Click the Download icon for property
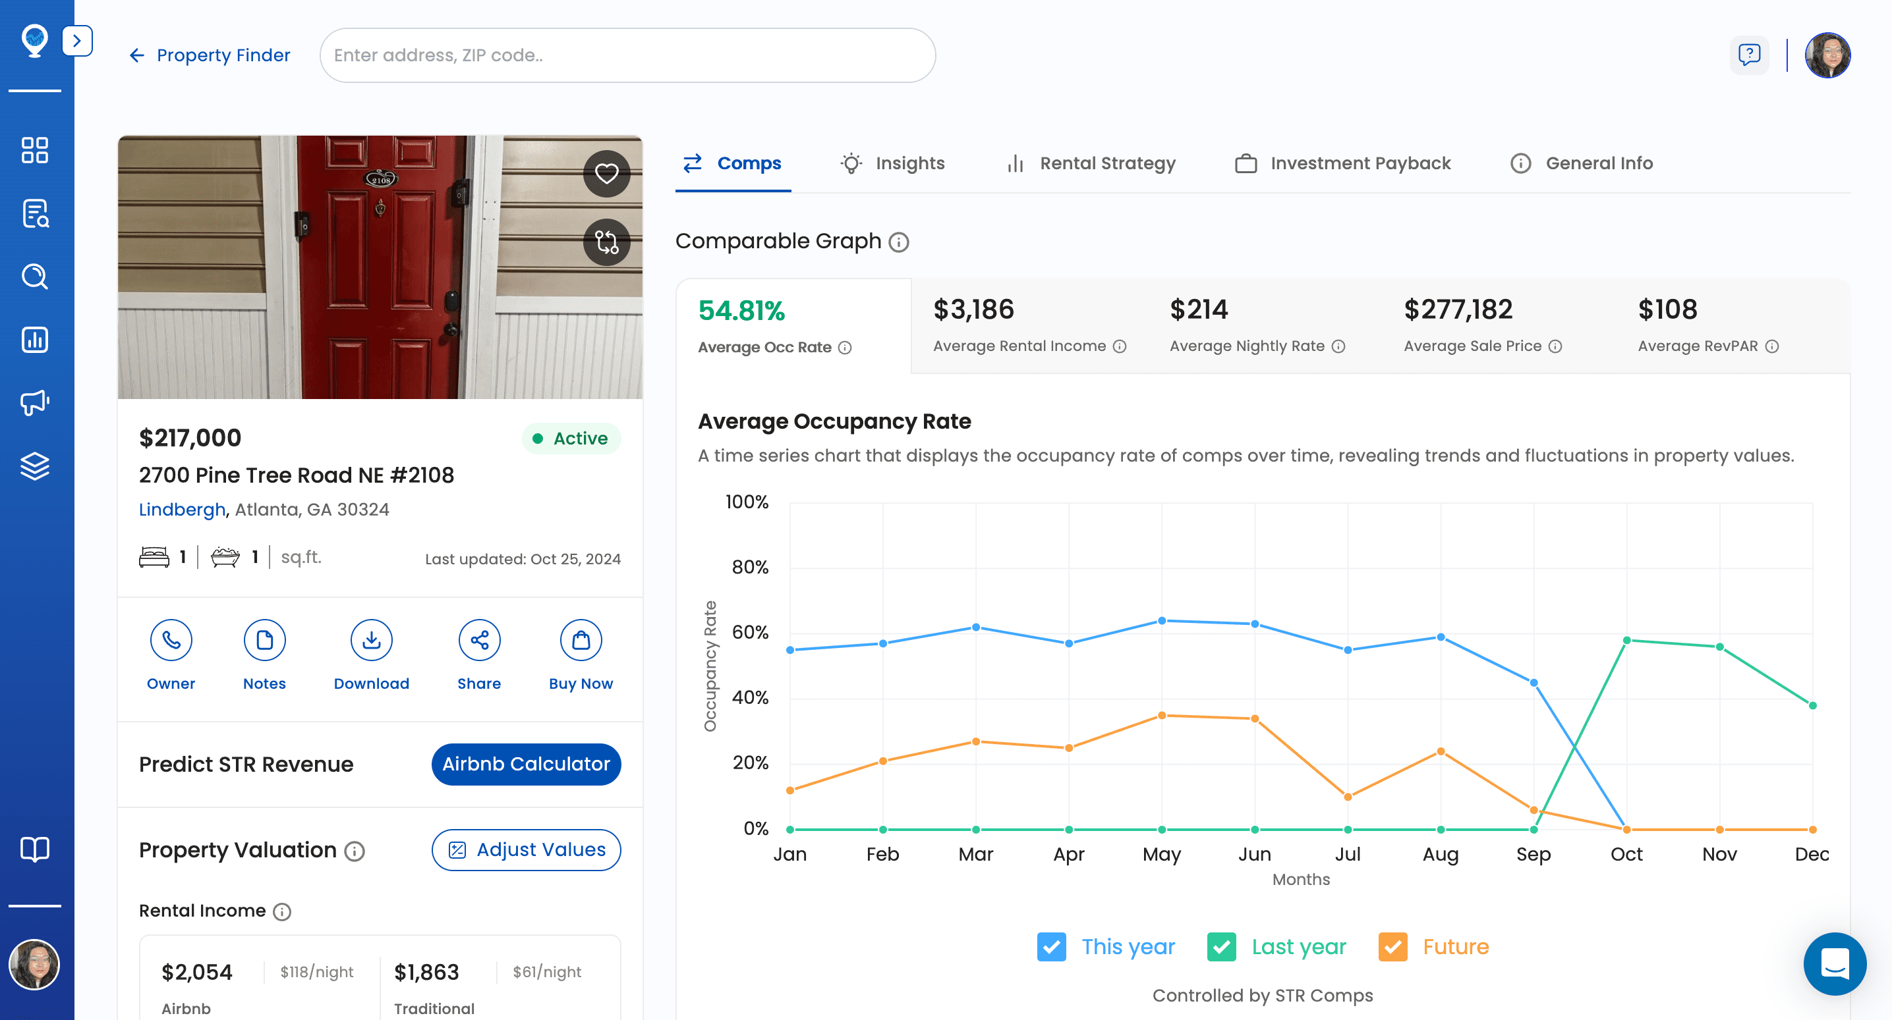 [371, 642]
